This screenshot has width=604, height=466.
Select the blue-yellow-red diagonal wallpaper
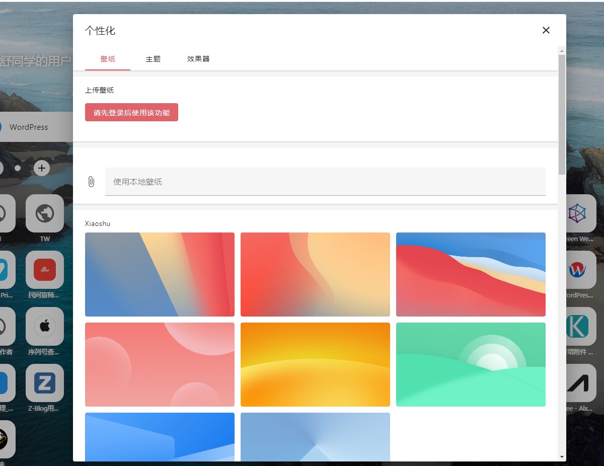[160, 274]
